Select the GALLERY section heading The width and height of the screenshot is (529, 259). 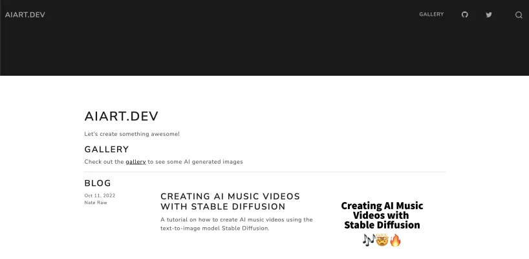click(107, 150)
